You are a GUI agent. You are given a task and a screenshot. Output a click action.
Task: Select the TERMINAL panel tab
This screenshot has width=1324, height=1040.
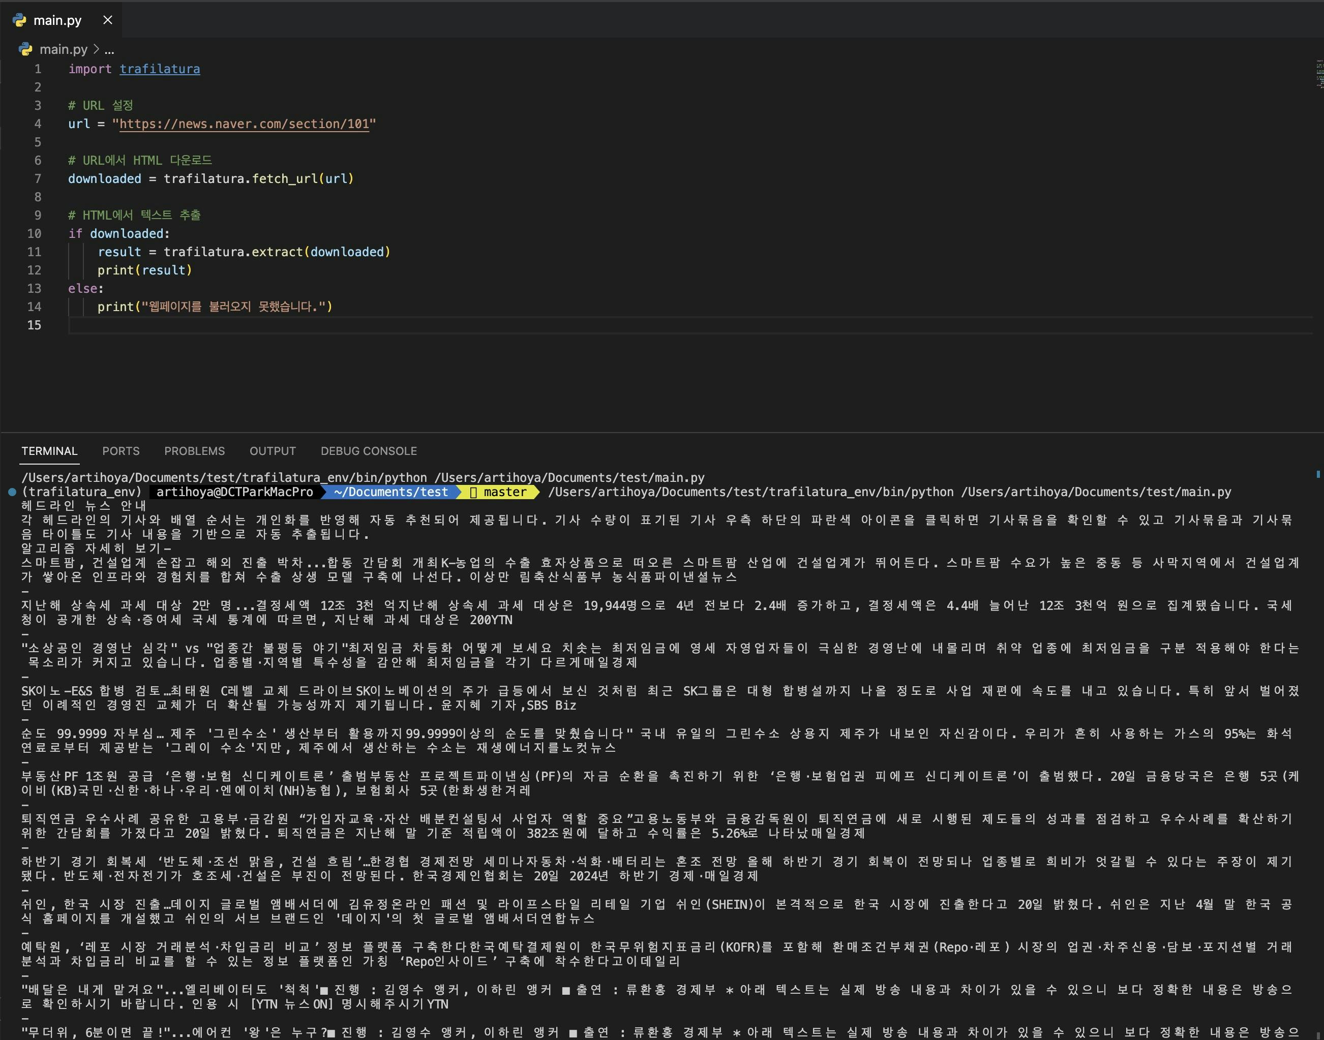point(49,451)
